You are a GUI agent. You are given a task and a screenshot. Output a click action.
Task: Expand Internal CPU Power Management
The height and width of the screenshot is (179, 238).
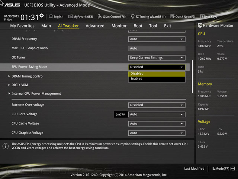point(36,94)
